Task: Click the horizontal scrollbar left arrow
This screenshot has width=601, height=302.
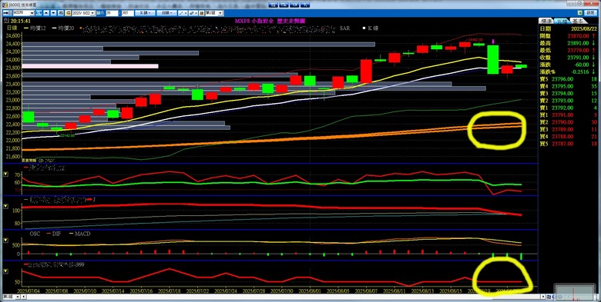Action: 23,297
